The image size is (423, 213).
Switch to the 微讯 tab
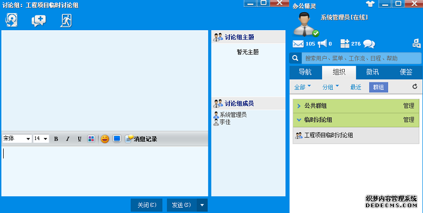(x=373, y=72)
